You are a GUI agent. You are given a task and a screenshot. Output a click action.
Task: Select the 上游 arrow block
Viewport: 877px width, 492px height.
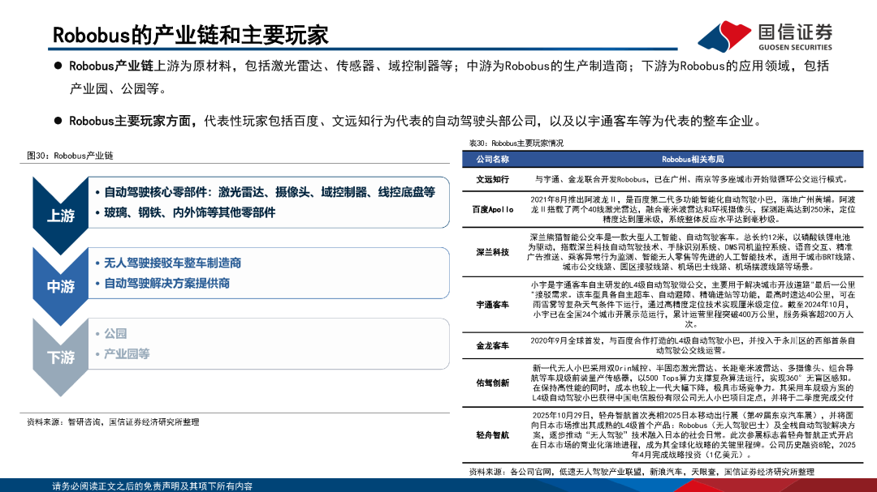pos(60,216)
